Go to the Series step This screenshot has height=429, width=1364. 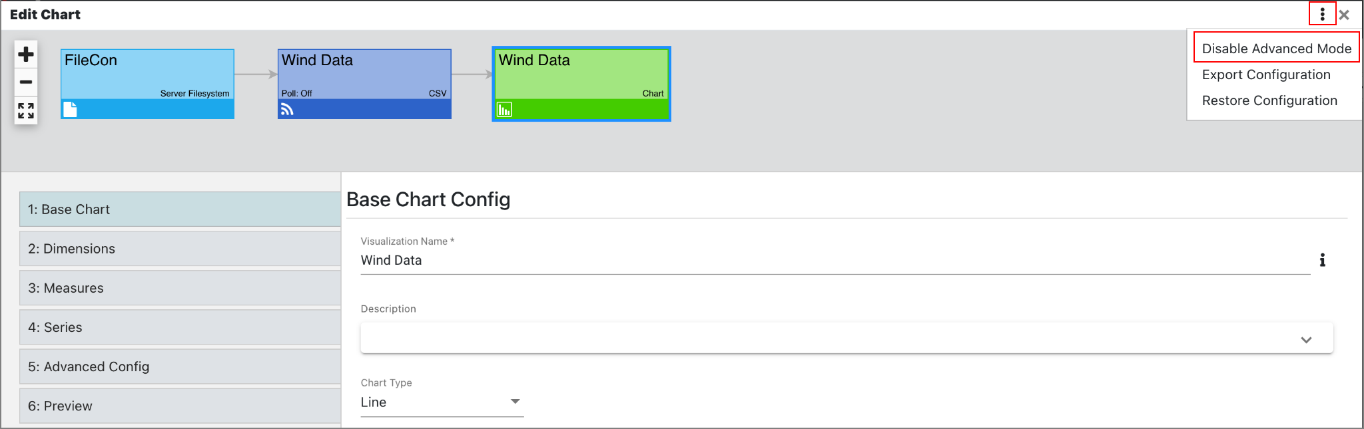coord(180,327)
